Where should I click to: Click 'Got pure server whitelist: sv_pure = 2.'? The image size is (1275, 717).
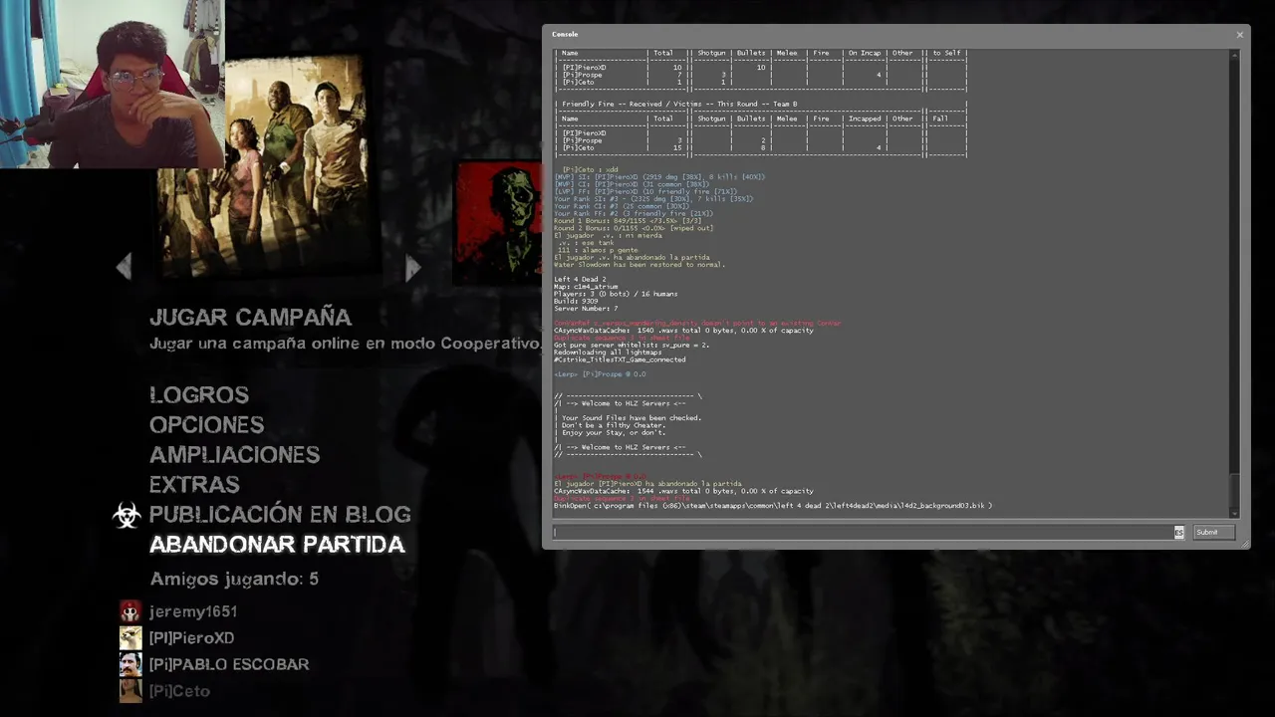632,346
